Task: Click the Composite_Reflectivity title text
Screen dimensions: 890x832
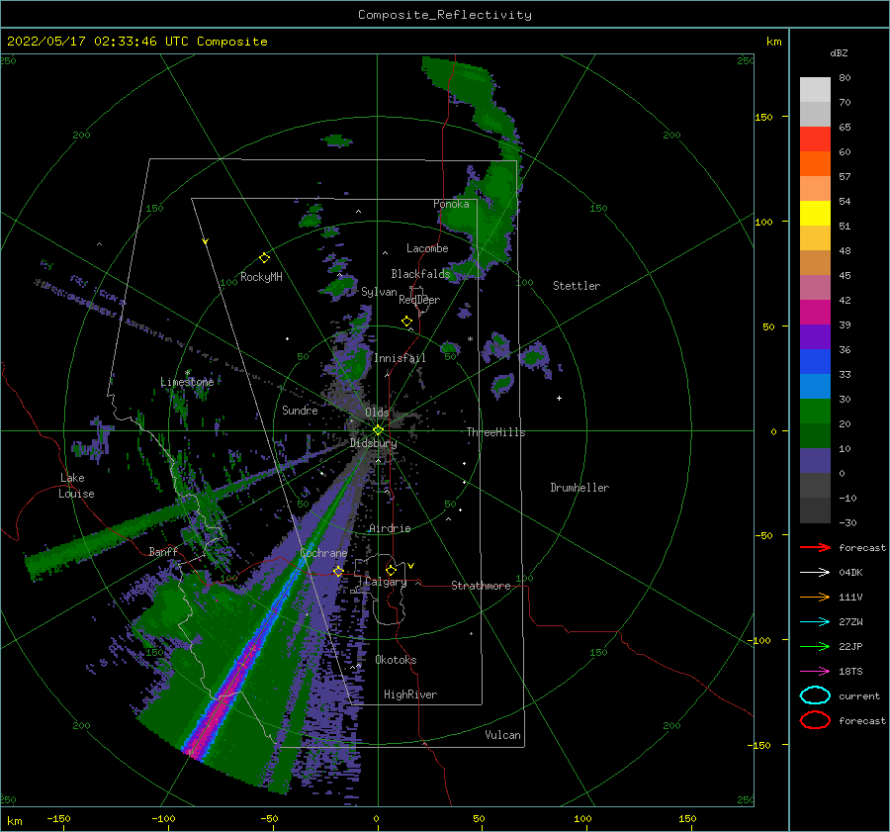Action: pos(444,15)
